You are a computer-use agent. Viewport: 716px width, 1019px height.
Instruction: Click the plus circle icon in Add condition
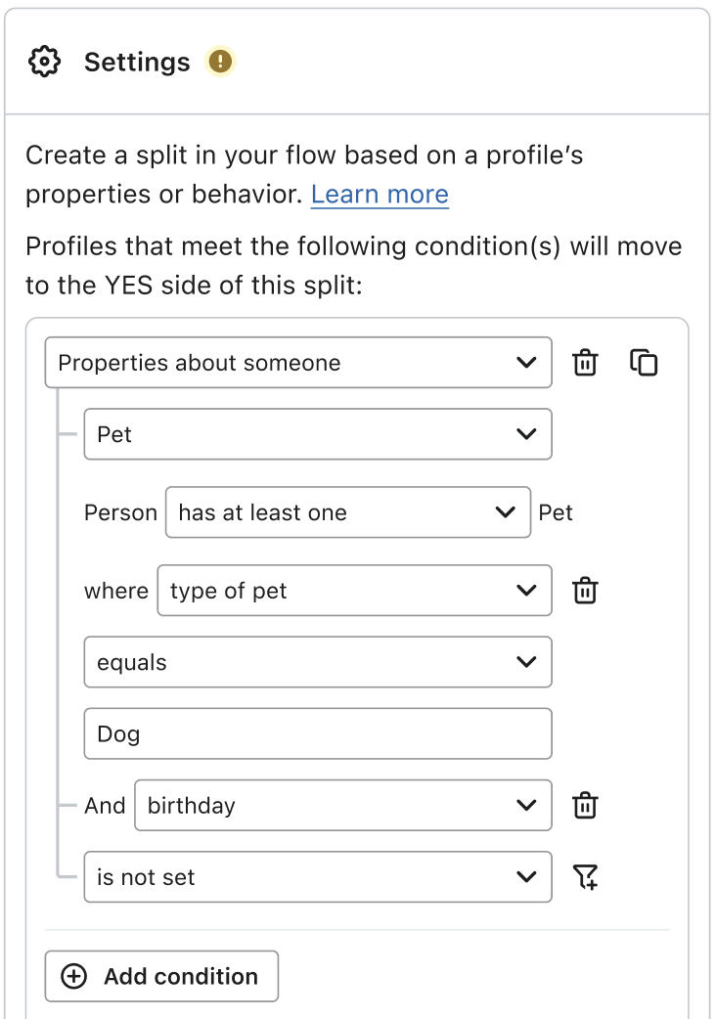74,976
